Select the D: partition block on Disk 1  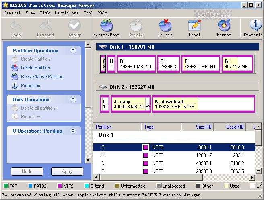click(136, 64)
